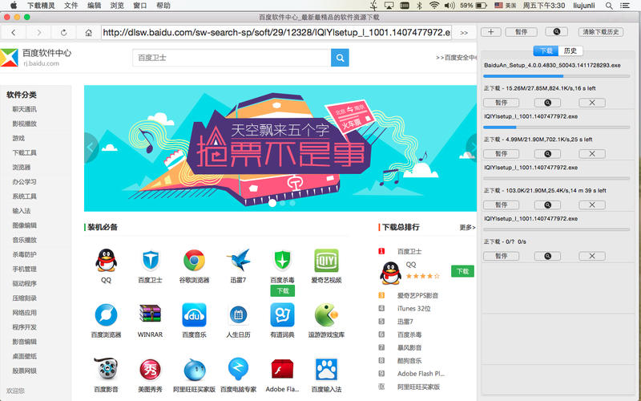Viewport: 641px width, 401px height.
Task: Open 人生日历 calendar icon
Action: (238, 314)
